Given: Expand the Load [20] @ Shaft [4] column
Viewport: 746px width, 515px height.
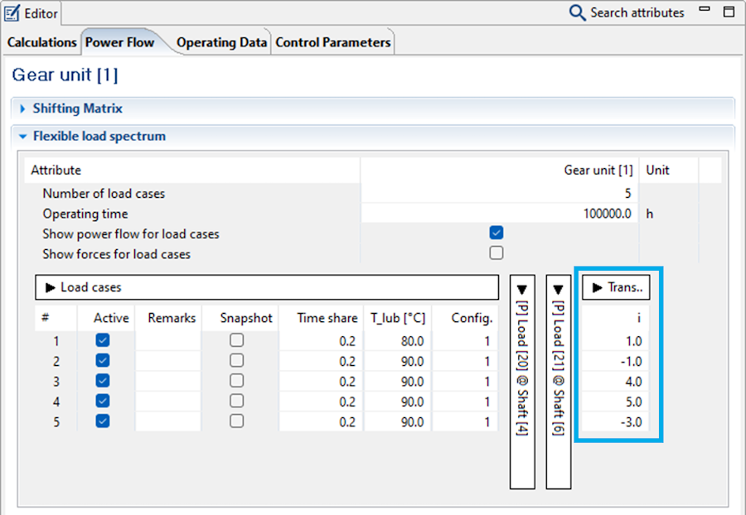Looking at the screenshot, I should click(x=521, y=291).
